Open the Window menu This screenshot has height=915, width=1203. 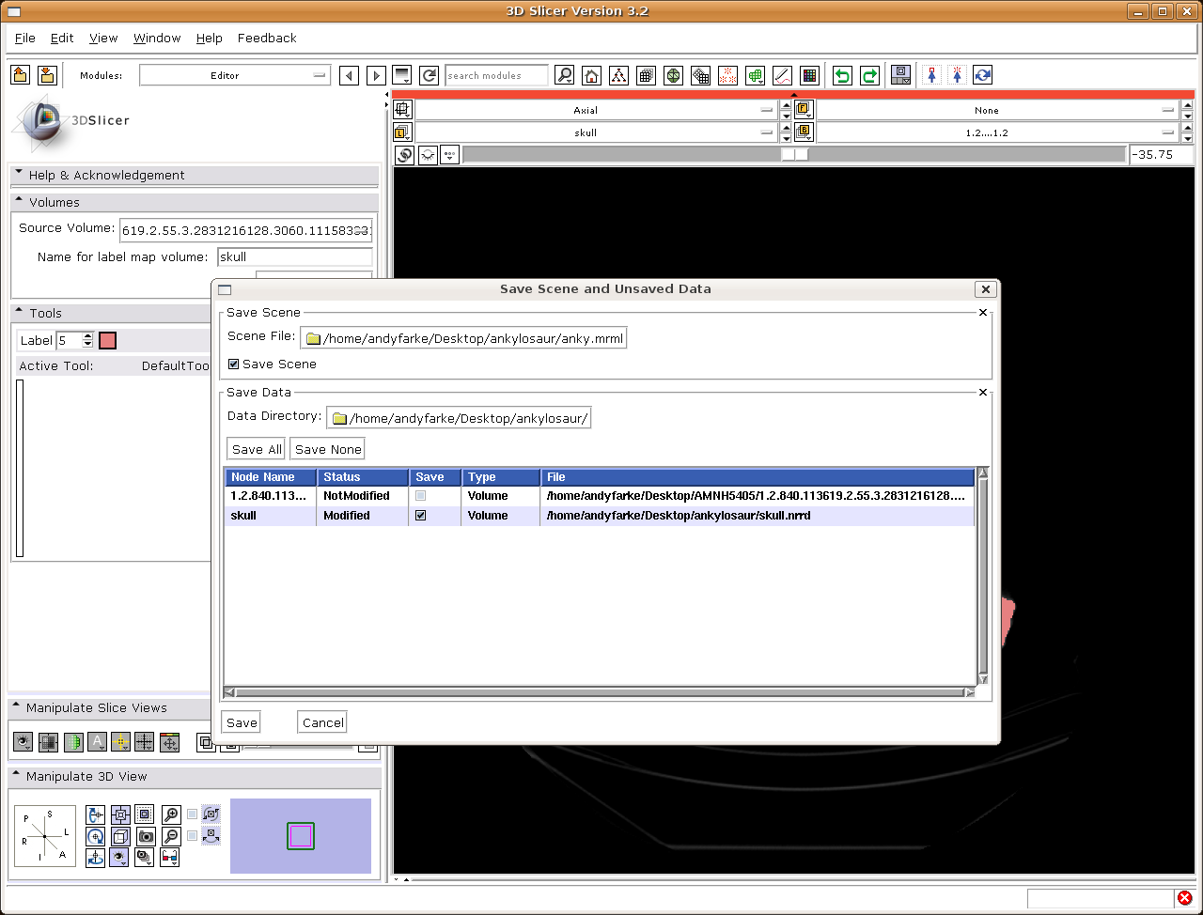[157, 39]
